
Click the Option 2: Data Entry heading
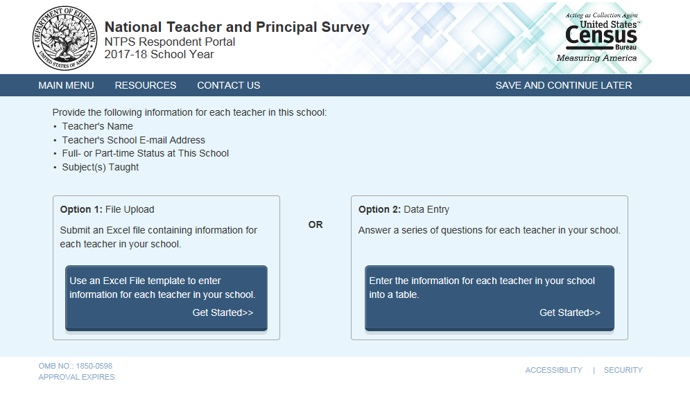[x=404, y=209]
